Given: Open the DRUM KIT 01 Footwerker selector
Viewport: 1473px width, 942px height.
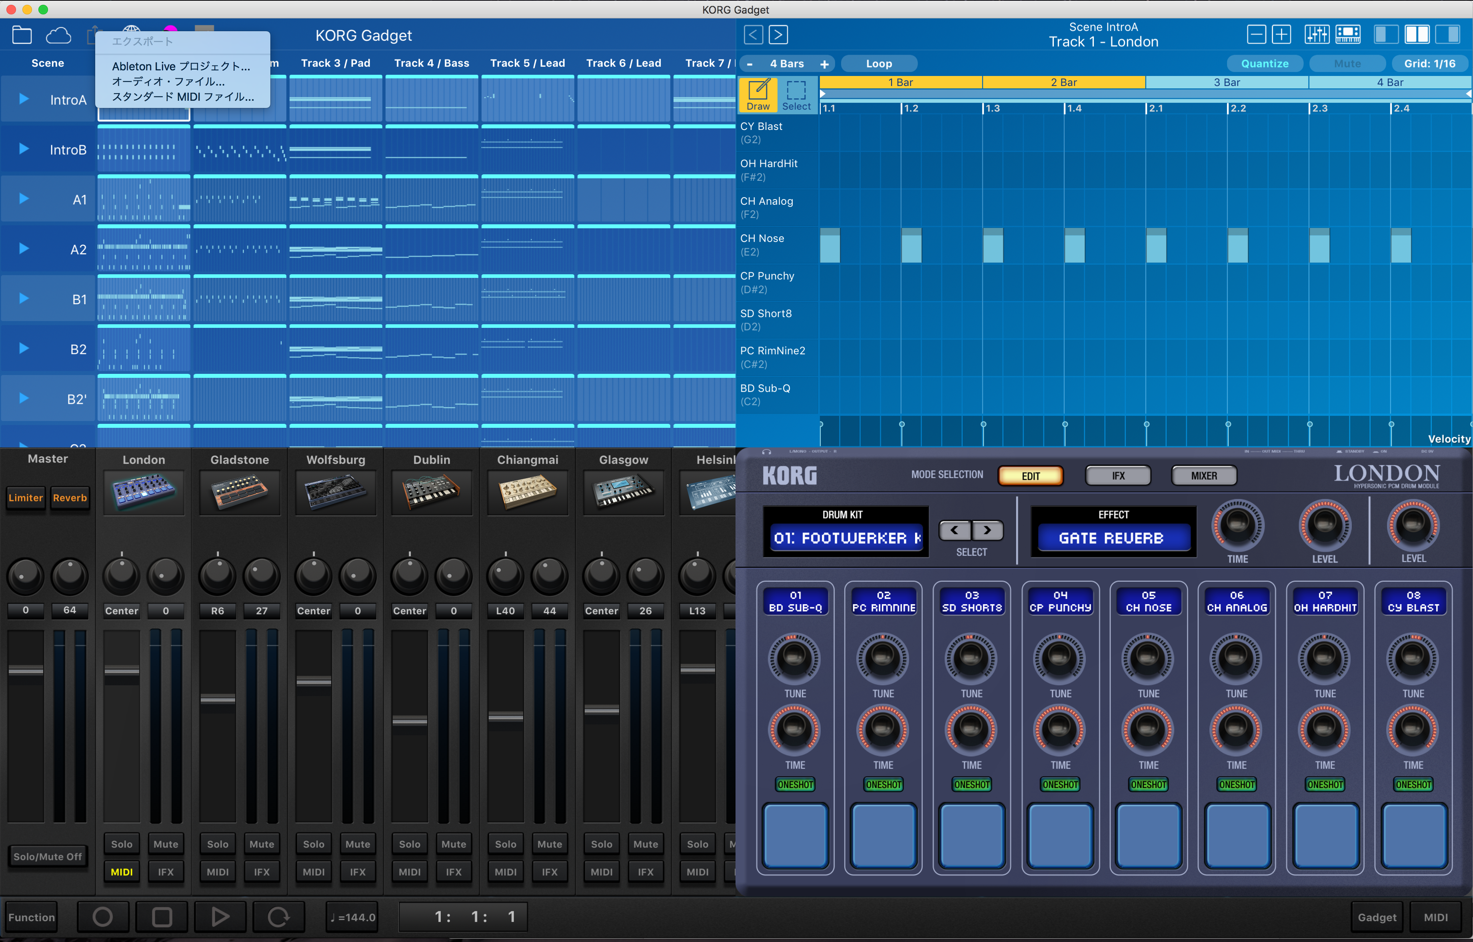Looking at the screenshot, I should point(847,538).
